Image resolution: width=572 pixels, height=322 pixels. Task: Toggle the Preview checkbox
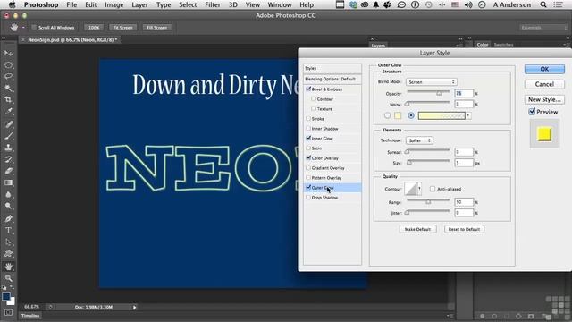(532, 112)
